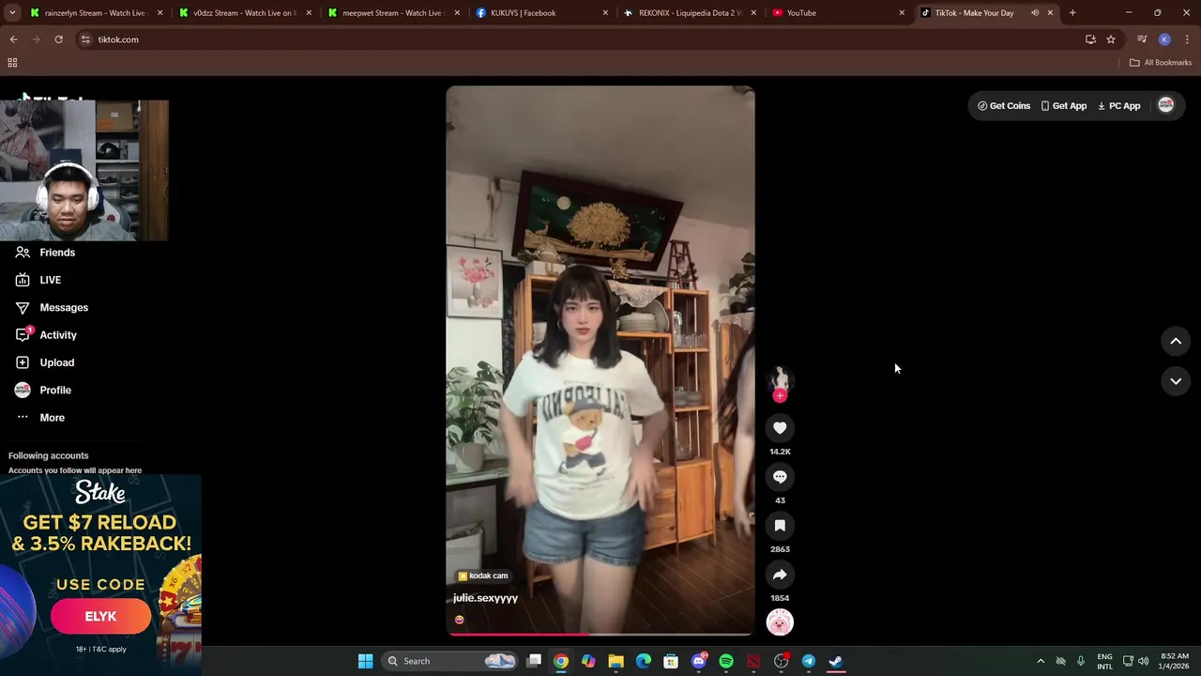Open julie.sexyyyy username on video
The image size is (1201, 676).
485,598
